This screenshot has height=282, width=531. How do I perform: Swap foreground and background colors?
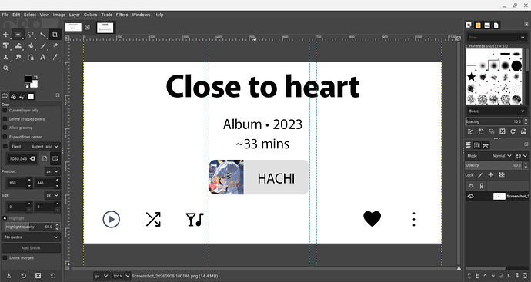(35, 78)
